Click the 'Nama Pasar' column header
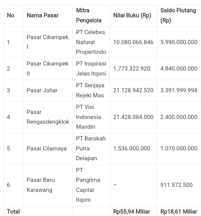201x216 pixels. tap(42, 16)
